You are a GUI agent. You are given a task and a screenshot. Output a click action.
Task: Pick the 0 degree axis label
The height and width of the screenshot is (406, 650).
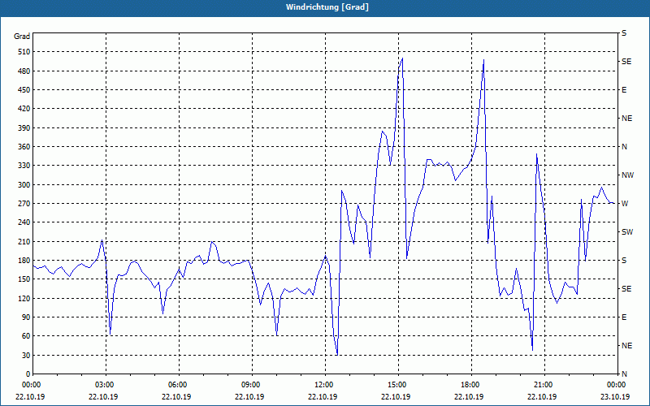pyautogui.click(x=28, y=374)
